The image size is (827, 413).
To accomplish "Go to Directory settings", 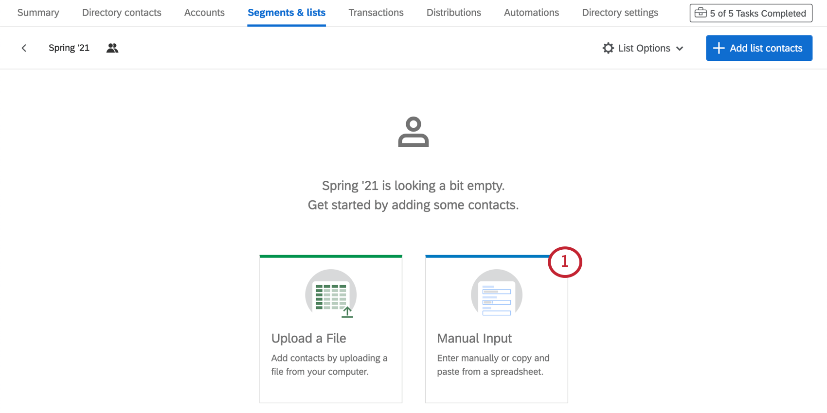I will click(x=620, y=13).
